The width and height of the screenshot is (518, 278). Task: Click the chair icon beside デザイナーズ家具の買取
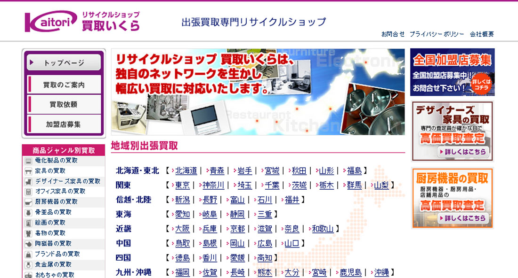[x=28, y=181]
